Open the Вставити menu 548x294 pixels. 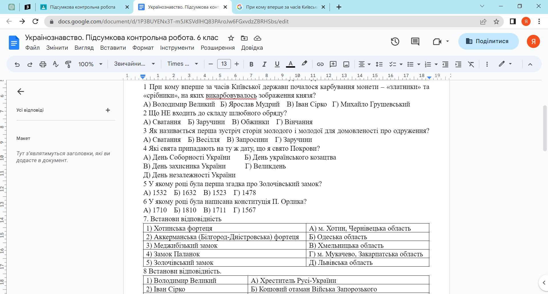pos(113,48)
